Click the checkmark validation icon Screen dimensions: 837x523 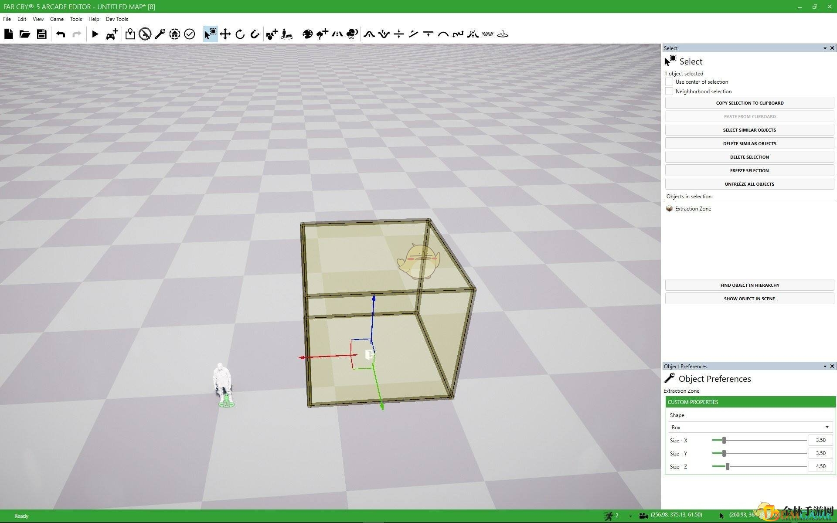pos(189,34)
